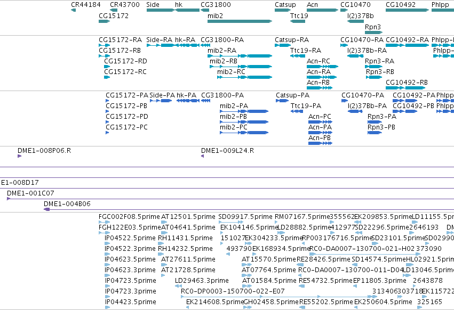Click the CR44184 gene label
Image resolution: width=454 pixels, height=310 pixels.
coord(86,5)
